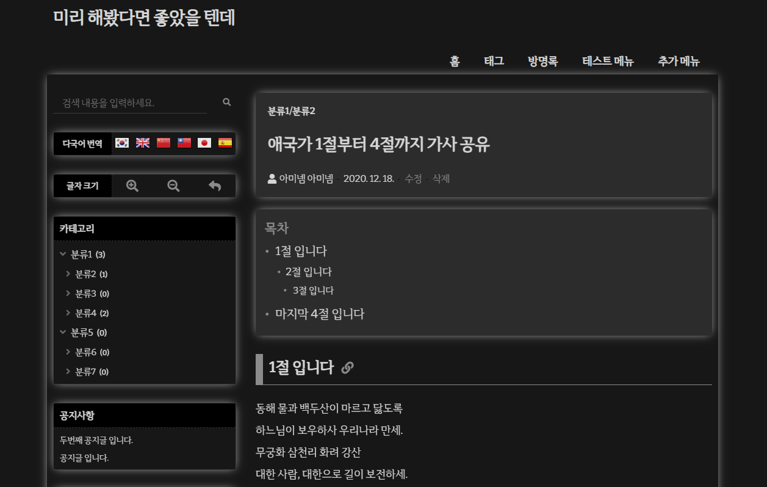Open category 분류2 (1)

pos(92,273)
